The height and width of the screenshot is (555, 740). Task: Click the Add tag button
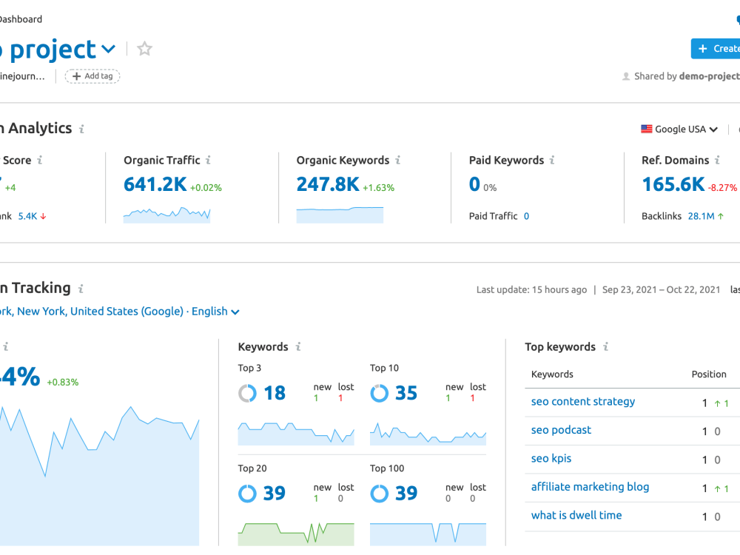coord(92,76)
